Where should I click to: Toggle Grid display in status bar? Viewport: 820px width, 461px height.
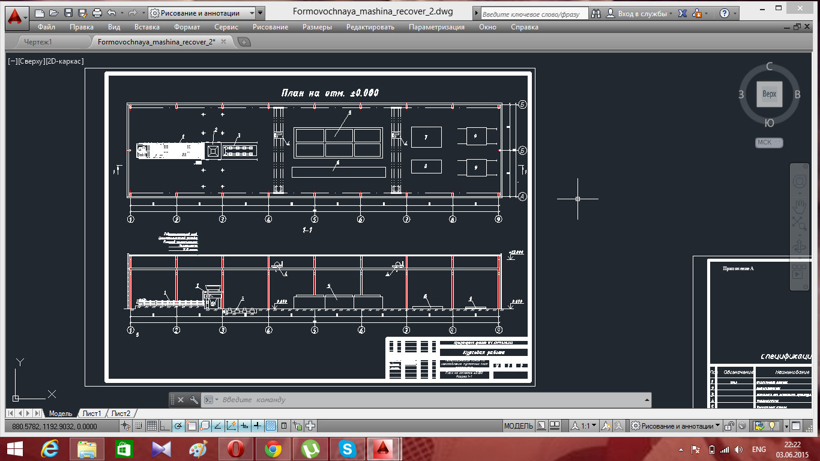152,426
